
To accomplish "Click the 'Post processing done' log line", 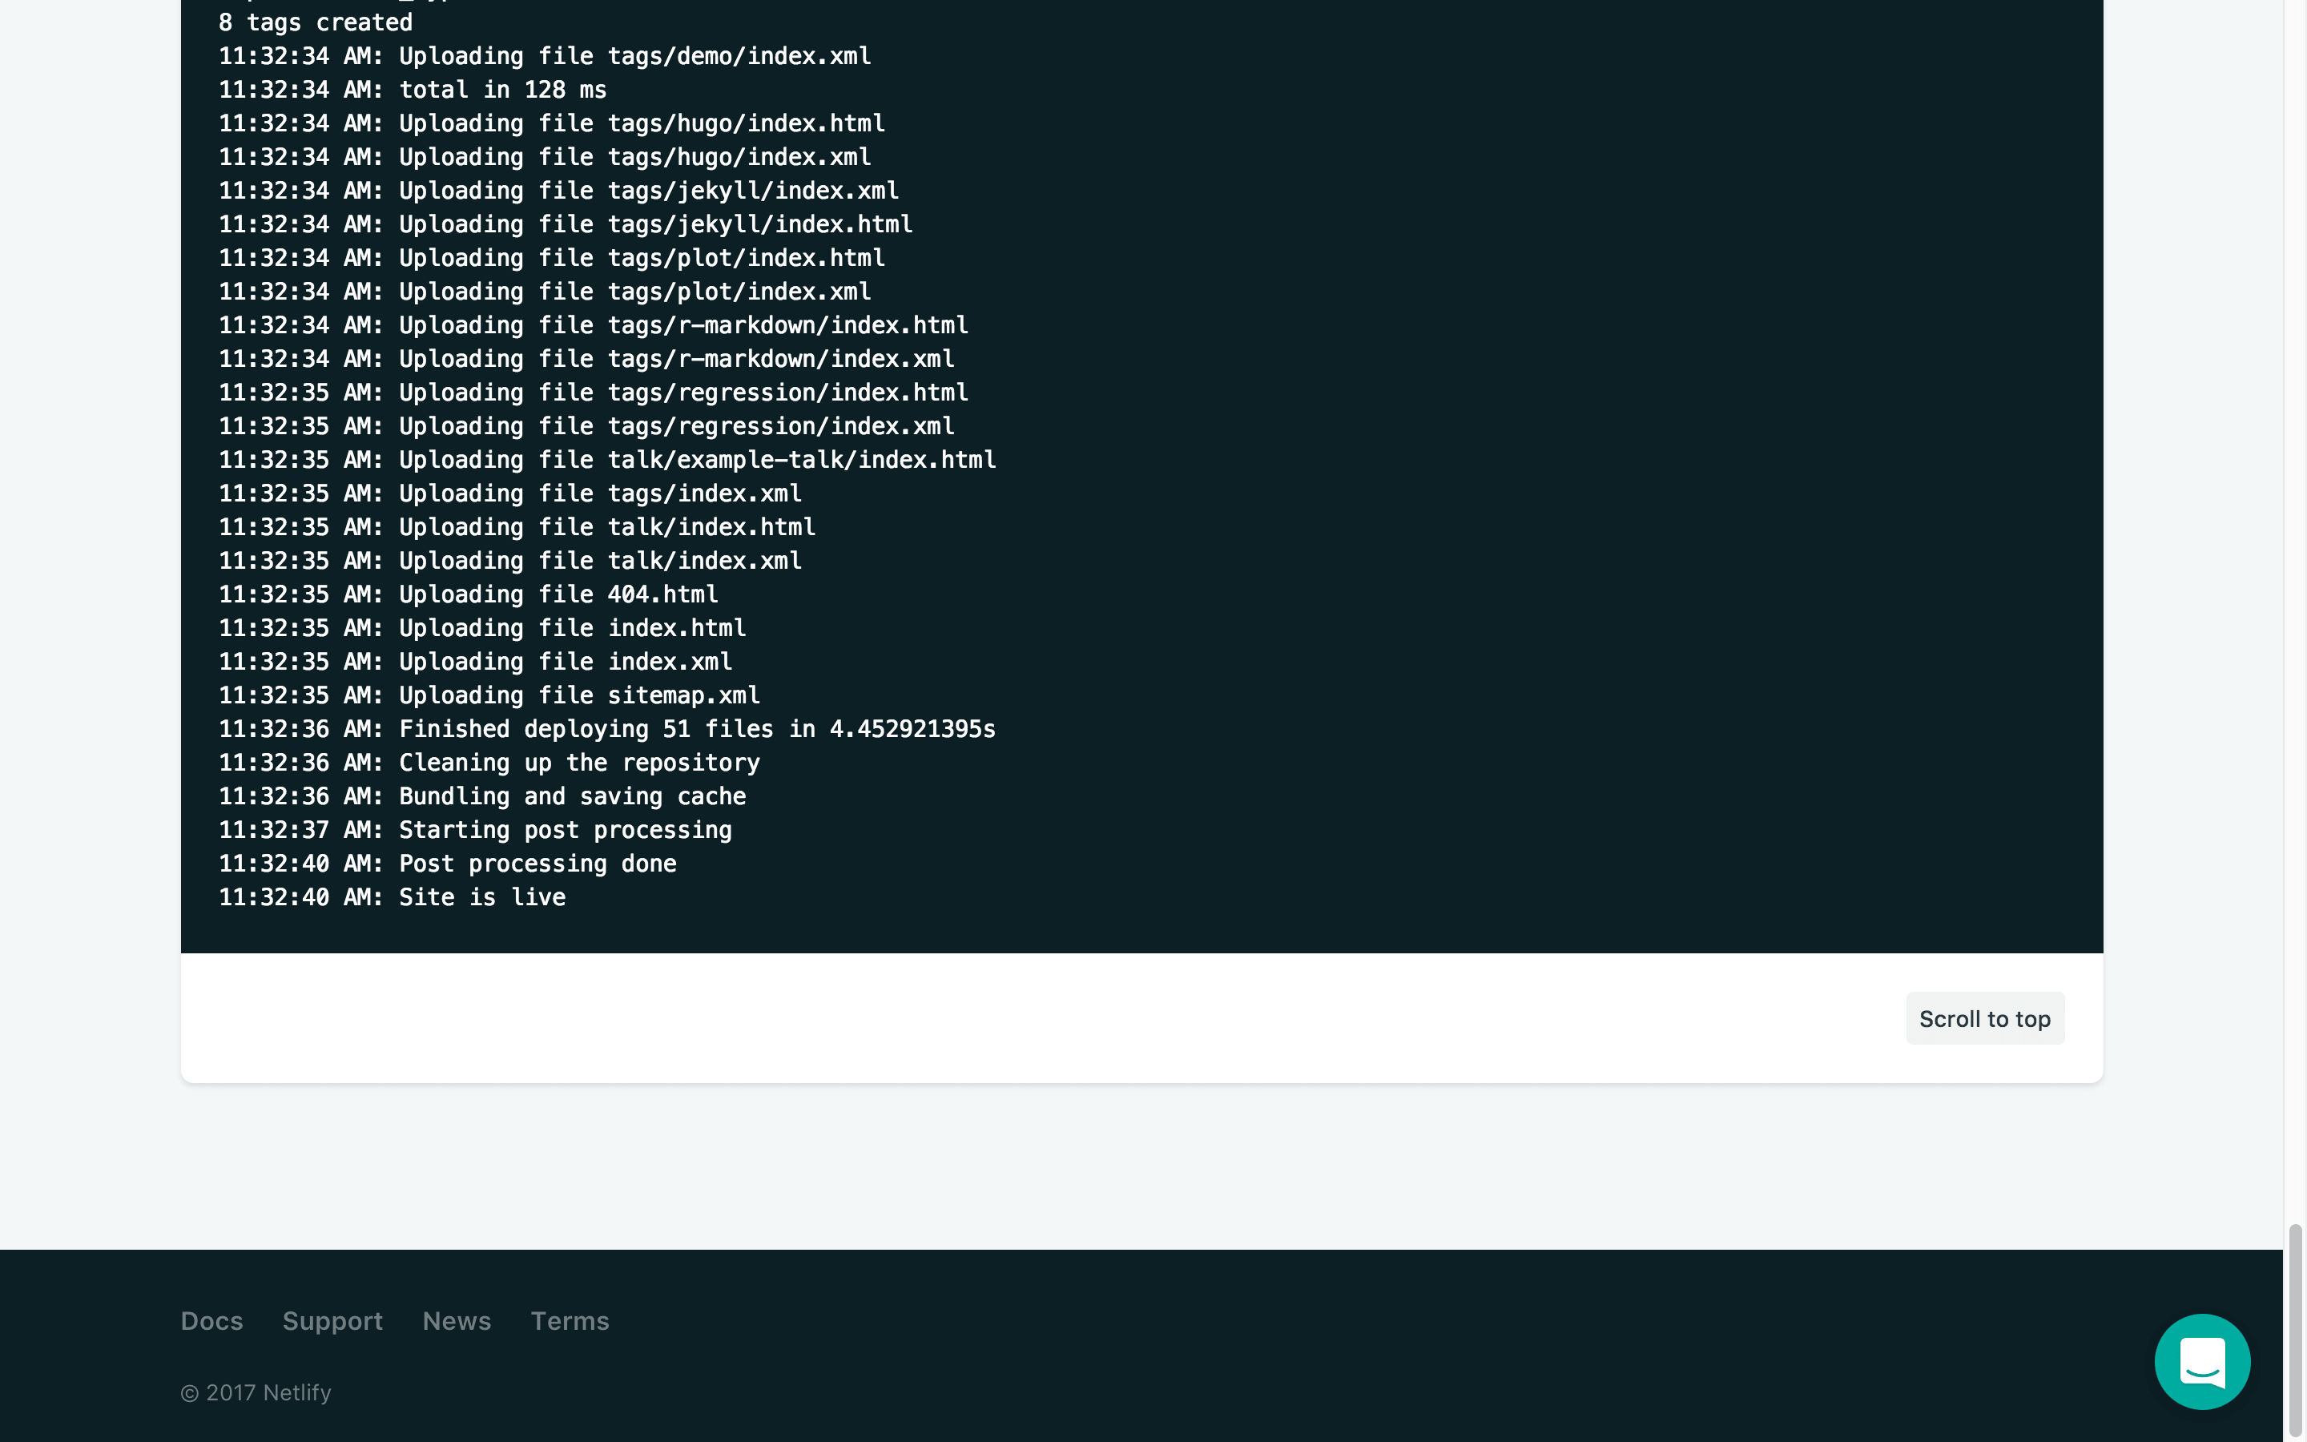I will click(447, 864).
